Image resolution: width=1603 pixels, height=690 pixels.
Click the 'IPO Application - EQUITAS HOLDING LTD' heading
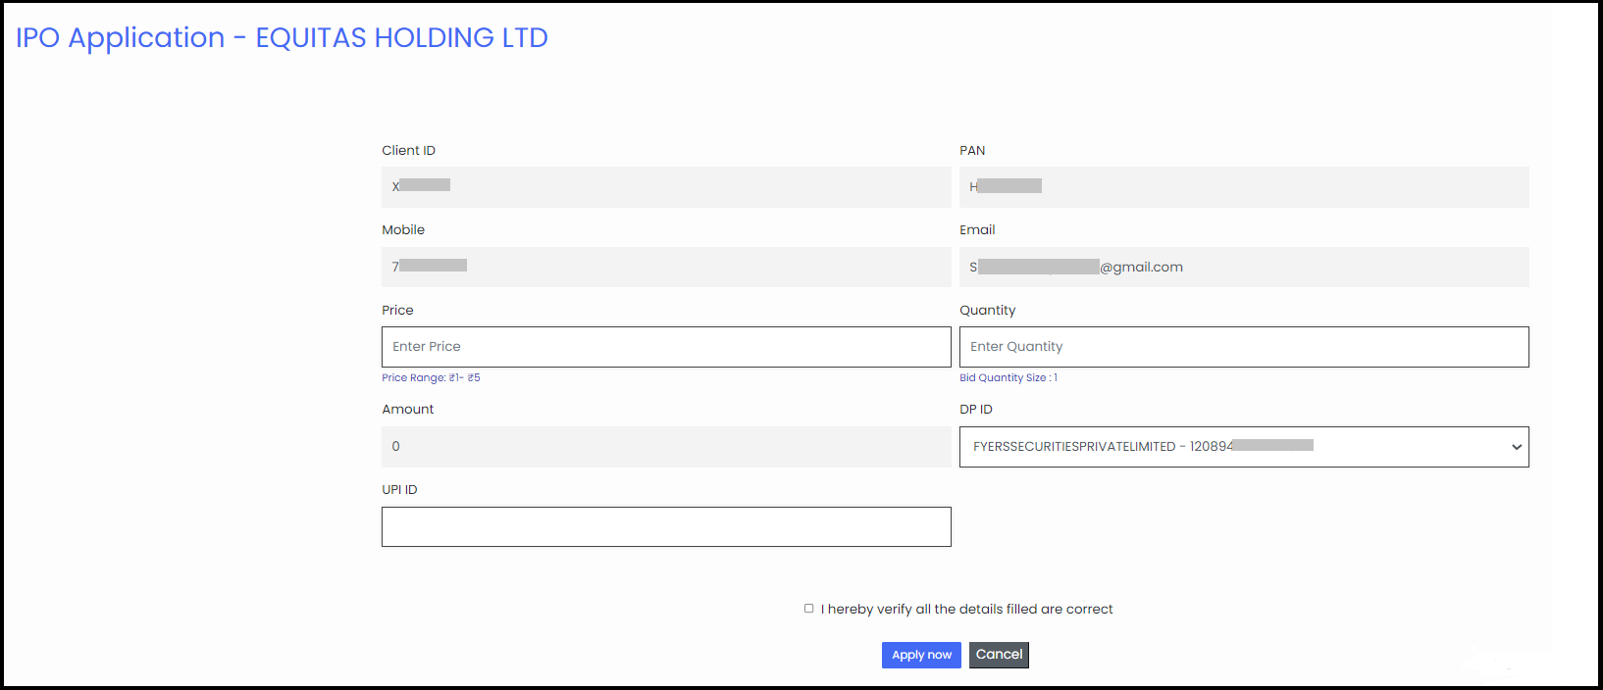tap(282, 37)
